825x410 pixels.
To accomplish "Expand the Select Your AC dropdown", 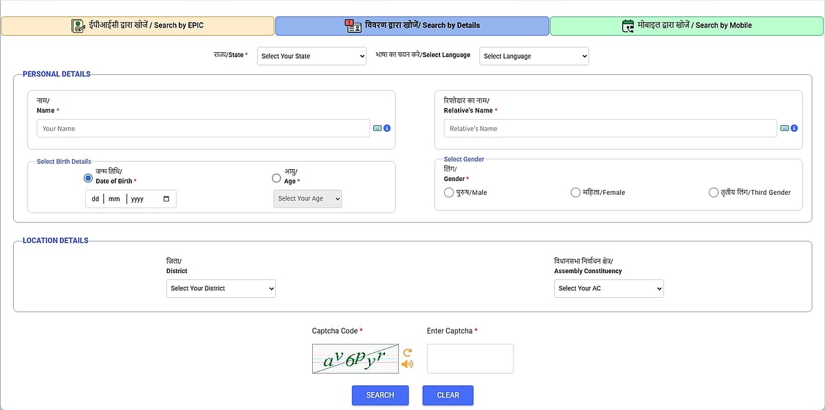I will 608,288.
